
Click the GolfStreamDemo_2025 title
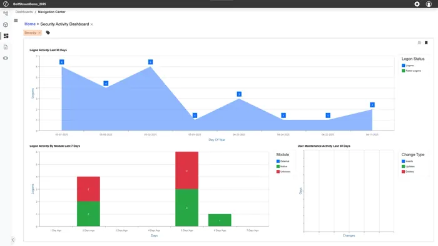click(x=29, y=4)
